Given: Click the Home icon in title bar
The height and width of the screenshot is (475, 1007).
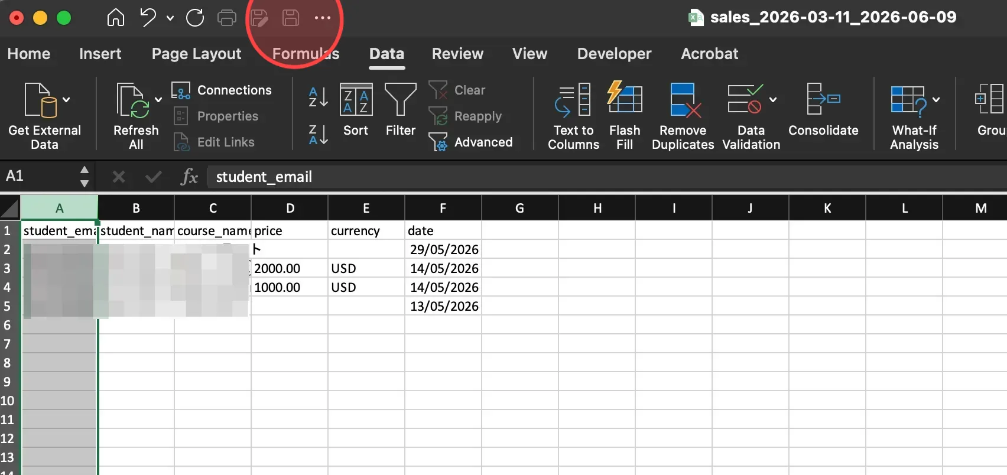Looking at the screenshot, I should click(x=116, y=18).
